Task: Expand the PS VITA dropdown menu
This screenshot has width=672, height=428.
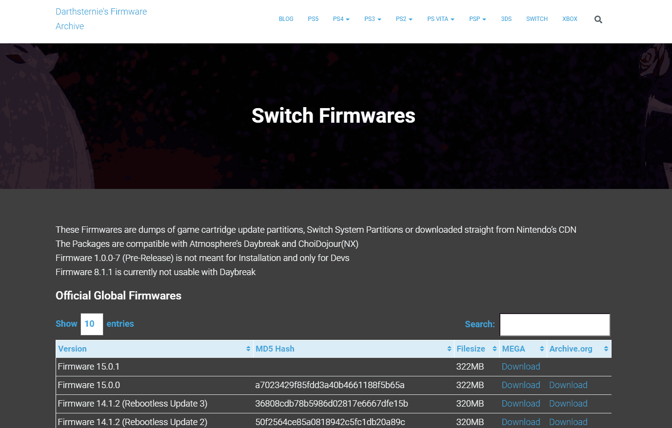Action: pyautogui.click(x=441, y=19)
